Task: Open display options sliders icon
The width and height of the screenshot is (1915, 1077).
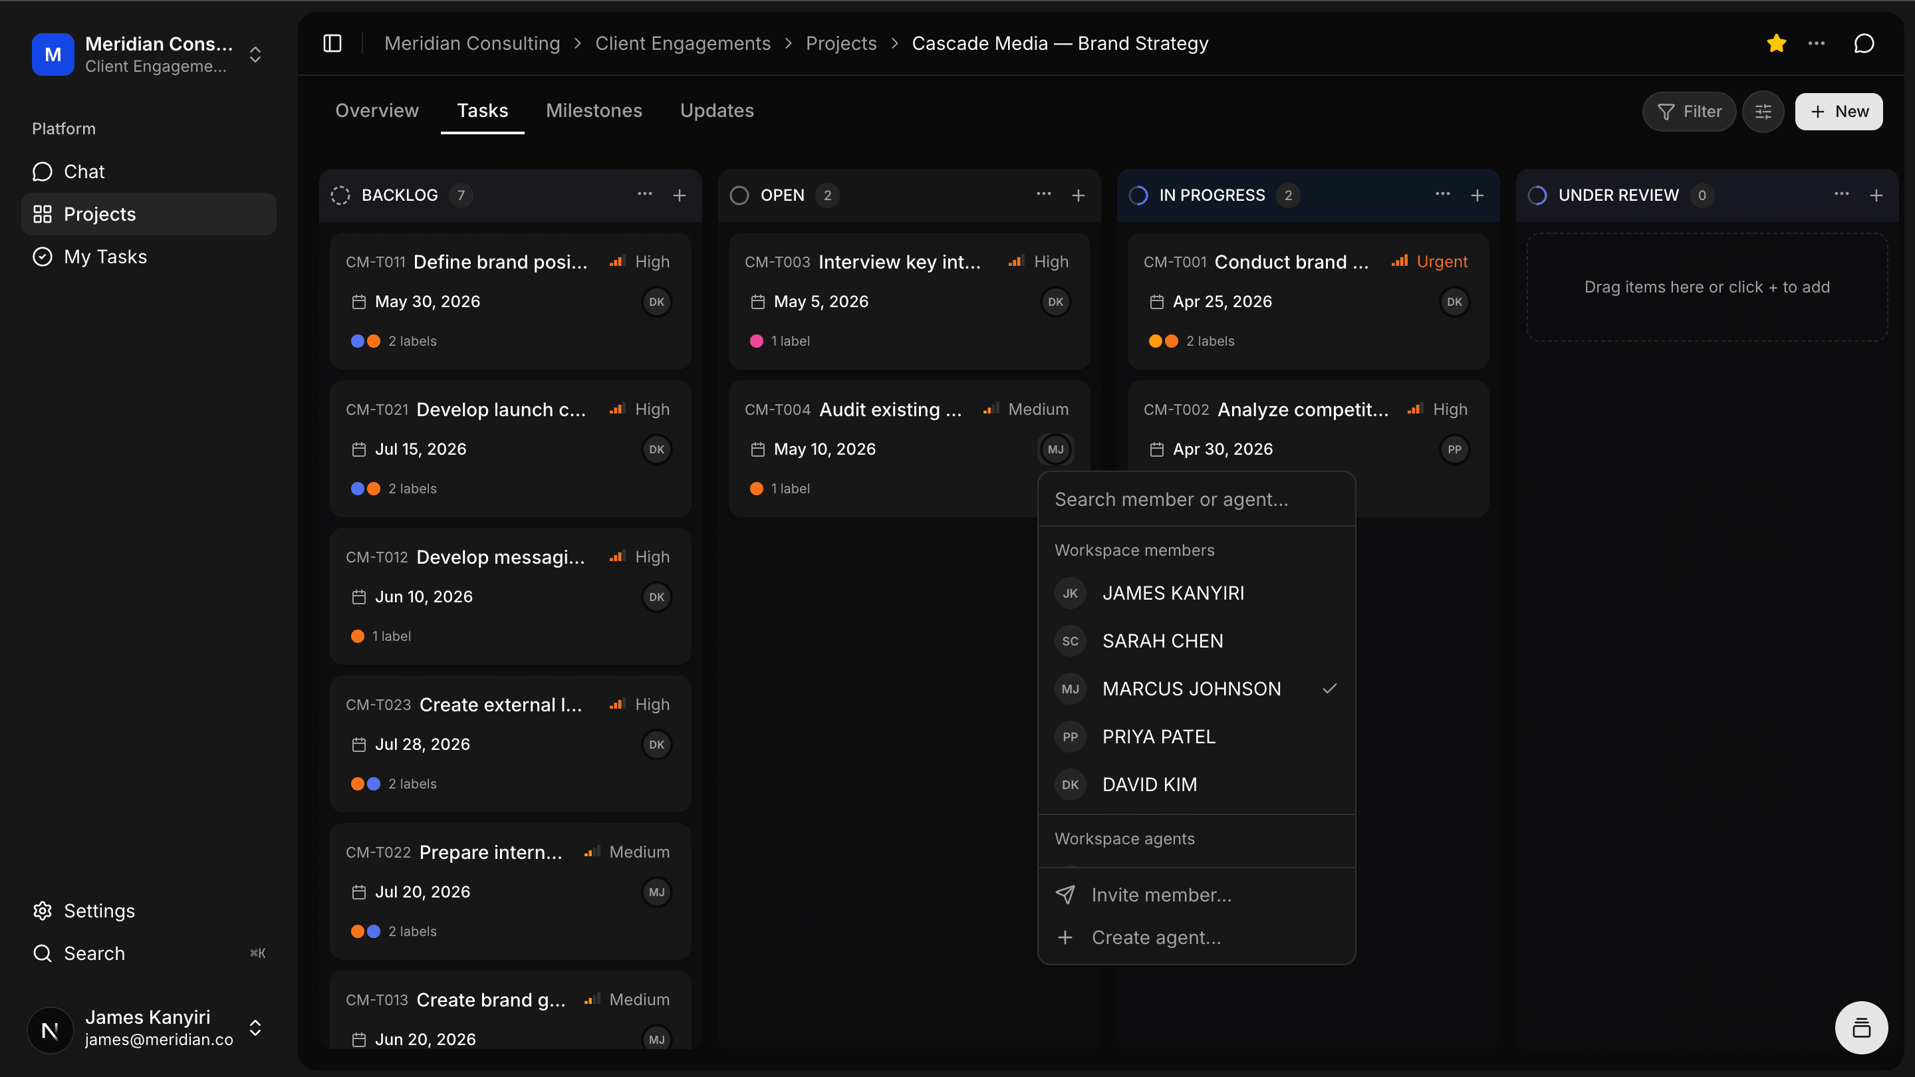Action: [1763, 112]
